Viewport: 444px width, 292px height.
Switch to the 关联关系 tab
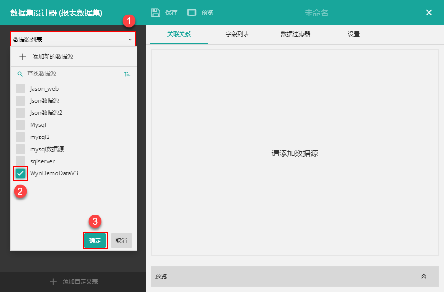pyautogui.click(x=179, y=34)
